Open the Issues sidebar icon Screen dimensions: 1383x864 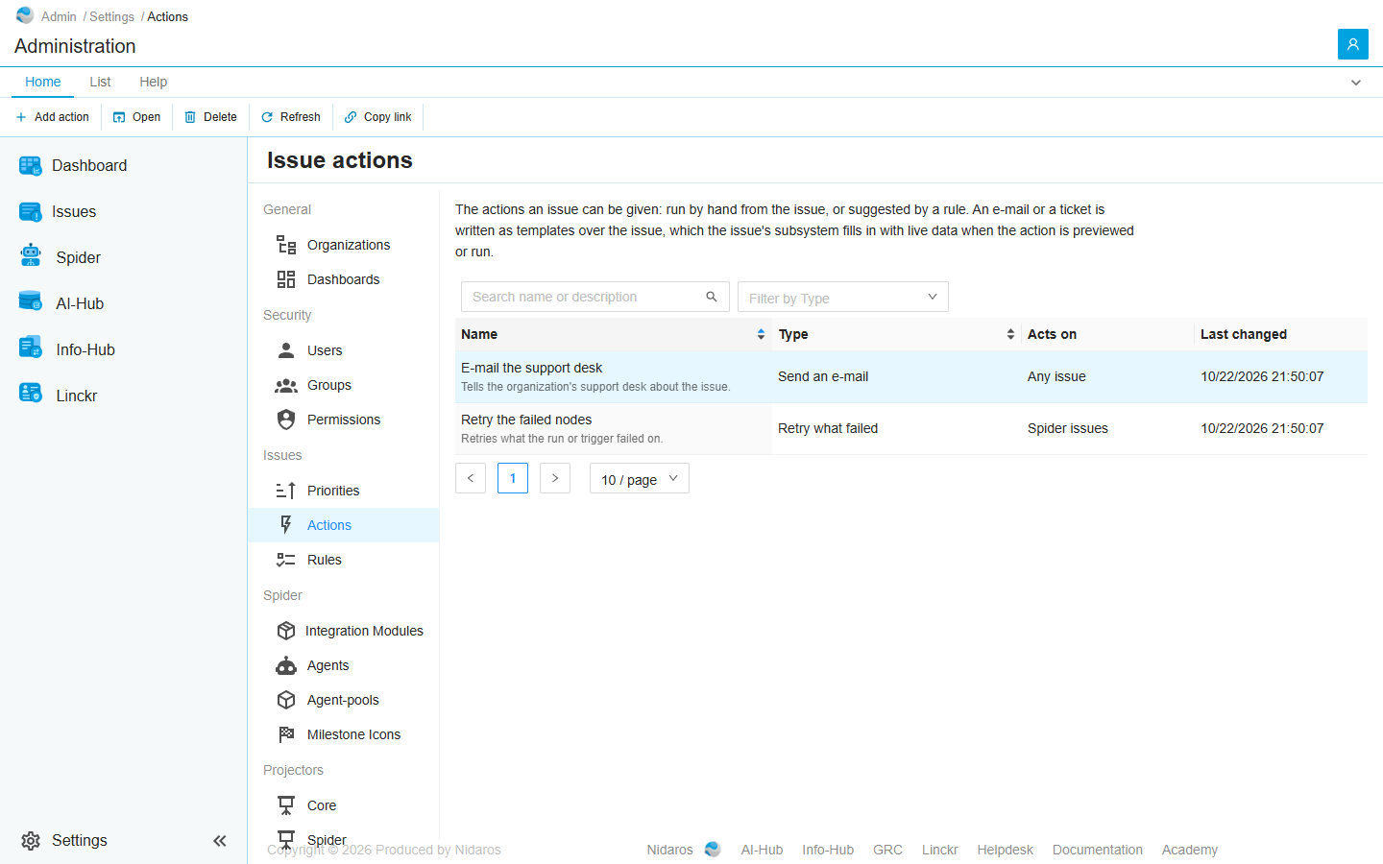[x=31, y=212]
